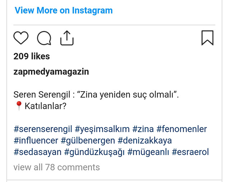This screenshot has height=182, width=230.
Task: Go to #fenomenler hashtag
Action: pos(182,129)
